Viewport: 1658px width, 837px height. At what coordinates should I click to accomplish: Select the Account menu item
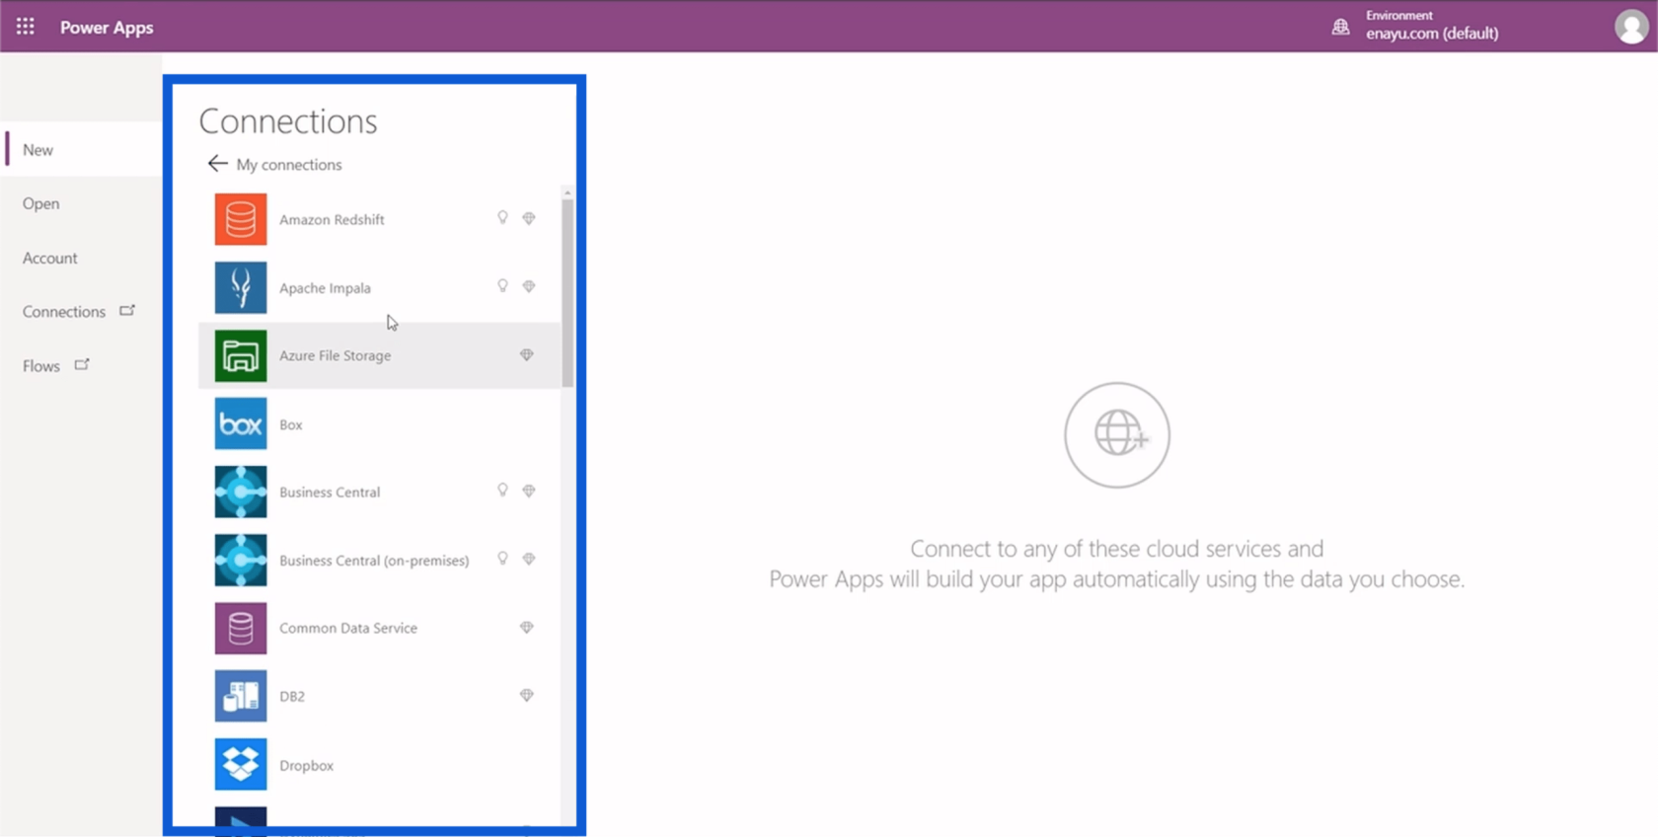50,258
